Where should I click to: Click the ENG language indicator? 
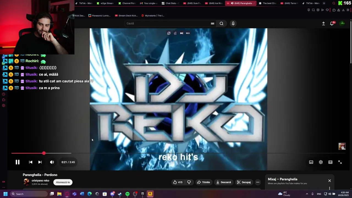(319, 194)
